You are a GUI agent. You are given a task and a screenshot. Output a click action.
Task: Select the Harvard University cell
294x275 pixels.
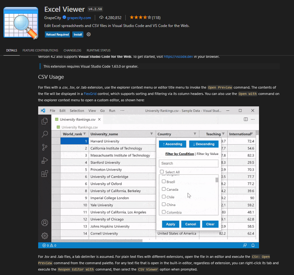click(x=122, y=141)
